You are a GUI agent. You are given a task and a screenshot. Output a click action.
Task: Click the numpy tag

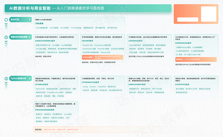coord(85,87)
